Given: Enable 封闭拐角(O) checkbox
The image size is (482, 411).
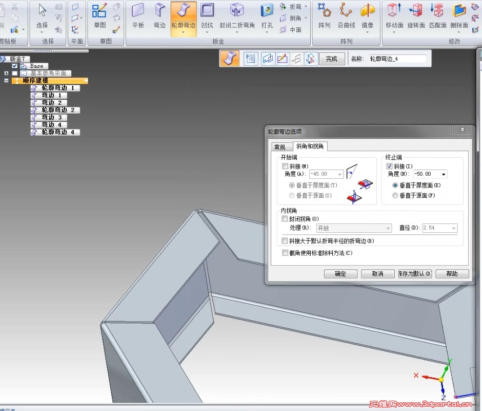Looking at the screenshot, I should click(285, 219).
